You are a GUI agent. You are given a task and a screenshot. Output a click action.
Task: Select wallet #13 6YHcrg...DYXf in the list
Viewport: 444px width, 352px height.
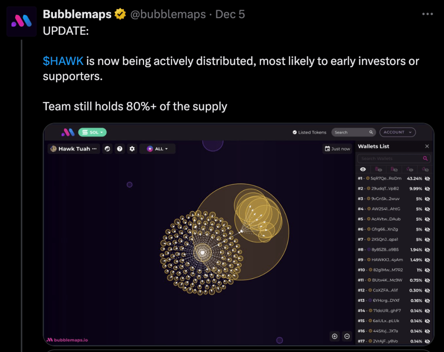pyautogui.click(x=385, y=300)
